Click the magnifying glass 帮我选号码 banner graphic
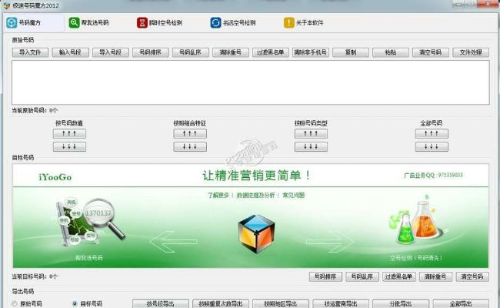The image size is (500, 308). pyautogui.click(x=91, y=223)
